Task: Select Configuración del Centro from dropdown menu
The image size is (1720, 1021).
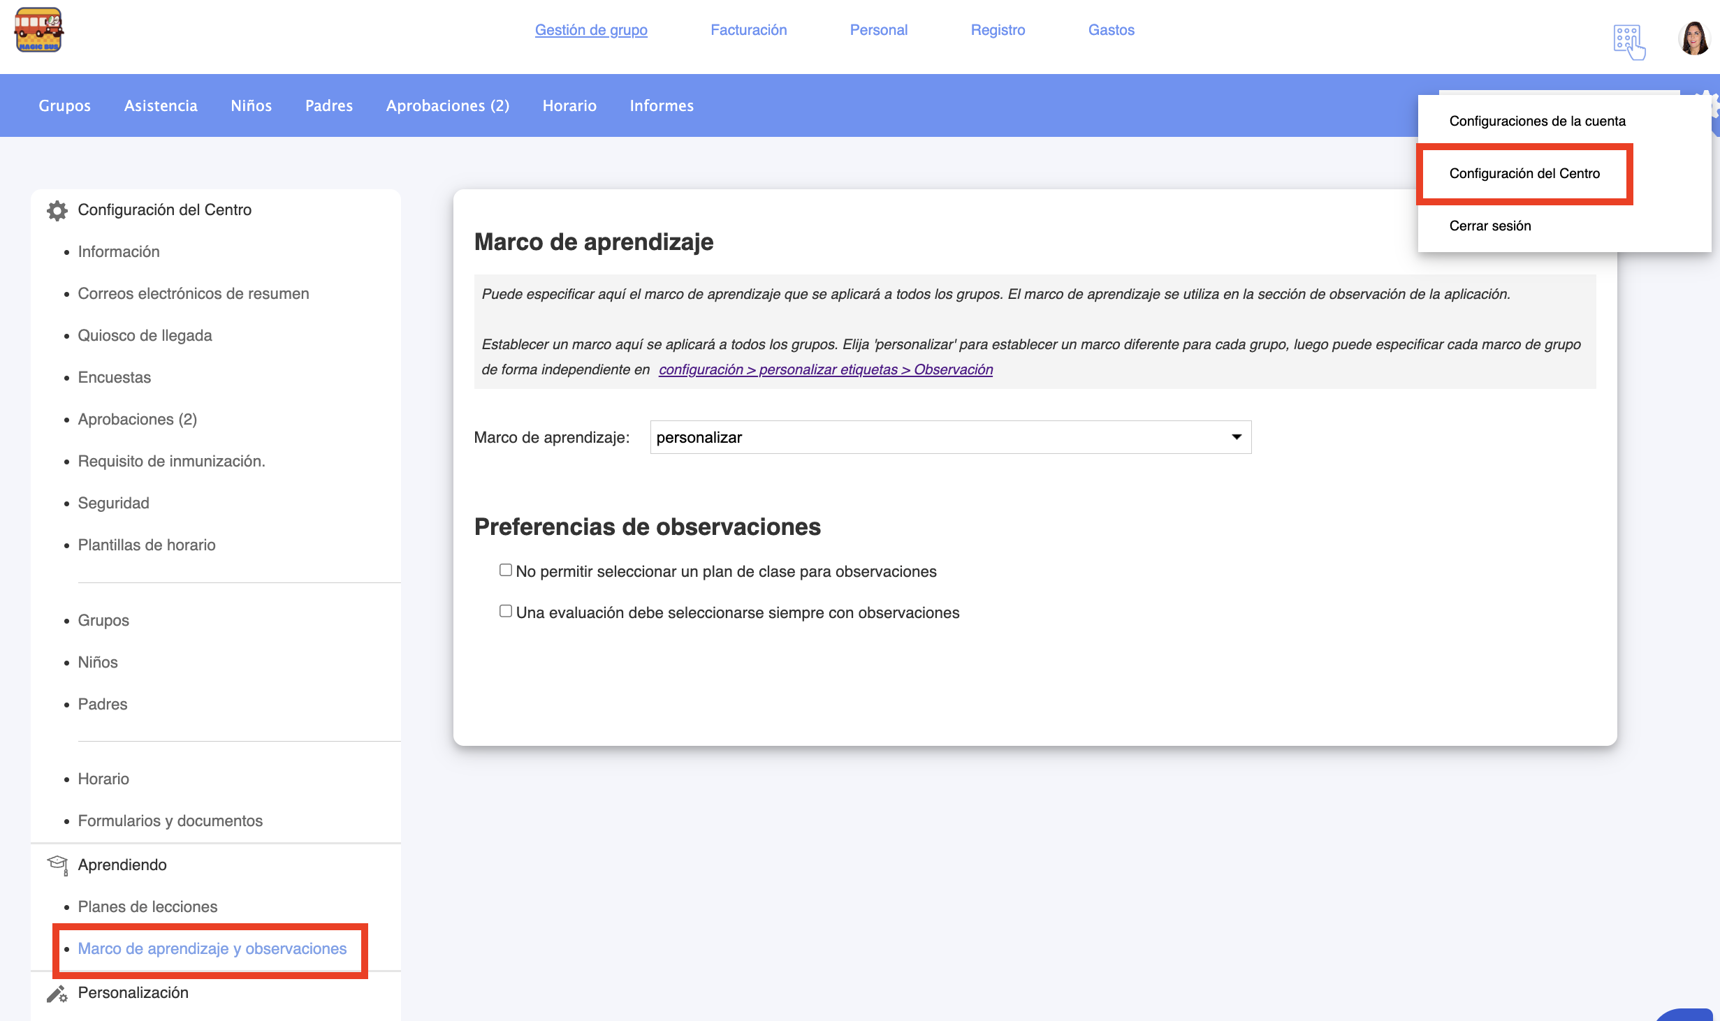Action: [1524, 174]
